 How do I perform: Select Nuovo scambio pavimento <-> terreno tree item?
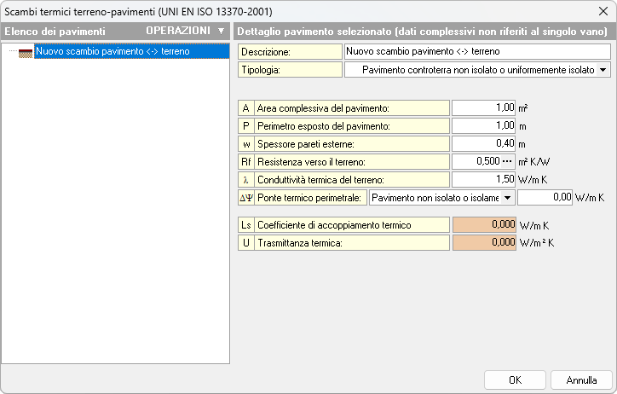tap(112, 52)
